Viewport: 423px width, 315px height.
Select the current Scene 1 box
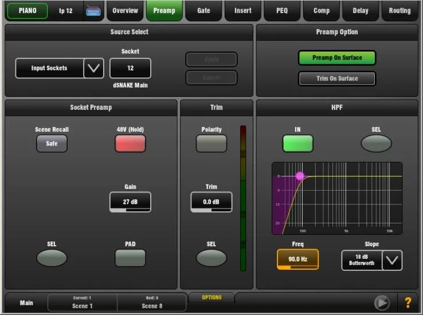(83, 302)
